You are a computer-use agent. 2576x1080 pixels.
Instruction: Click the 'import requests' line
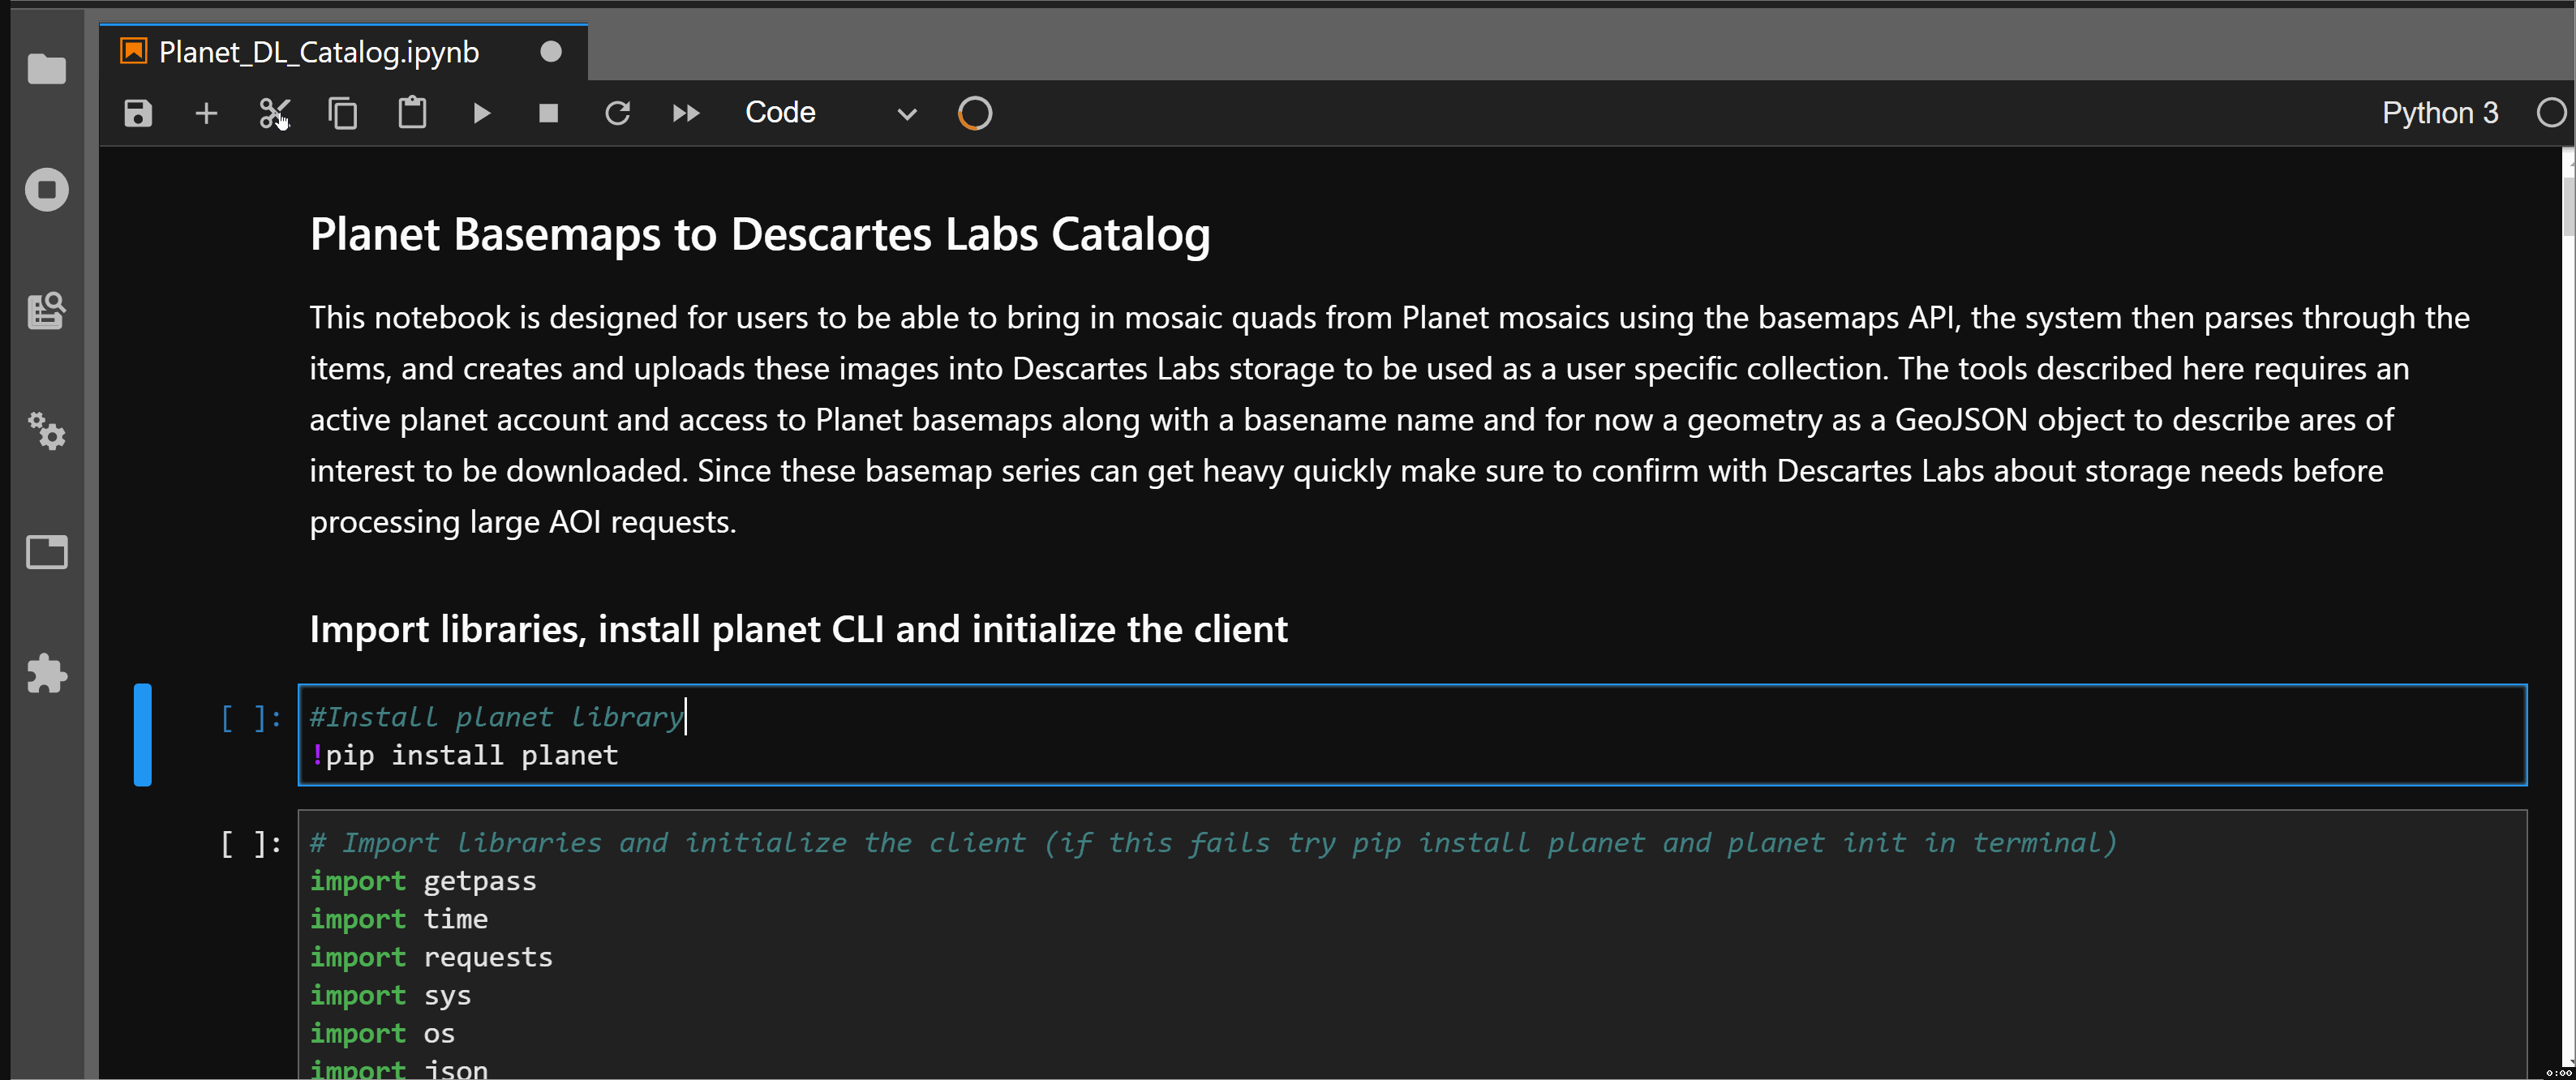[x=431, y=957]
